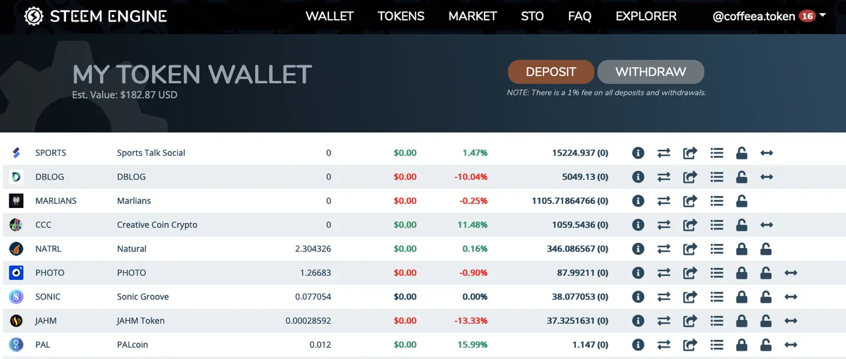Click exchange arrows icon in MARLIANS row
The image size is (846, 359).
(x=664, y=201)
